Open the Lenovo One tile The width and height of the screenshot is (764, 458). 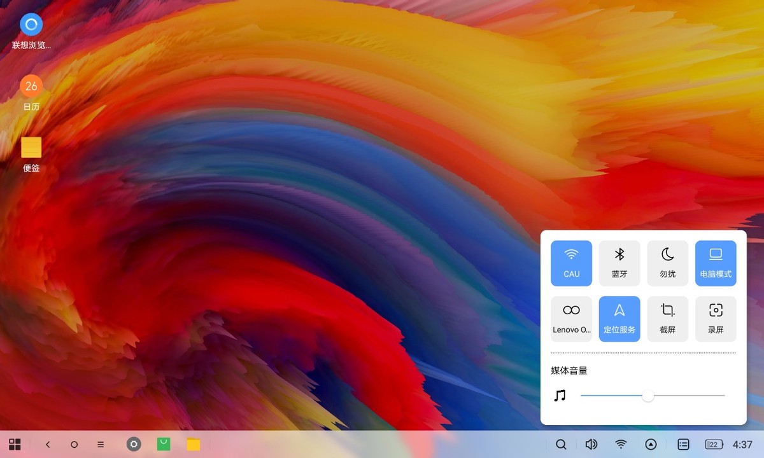[571, 318]
